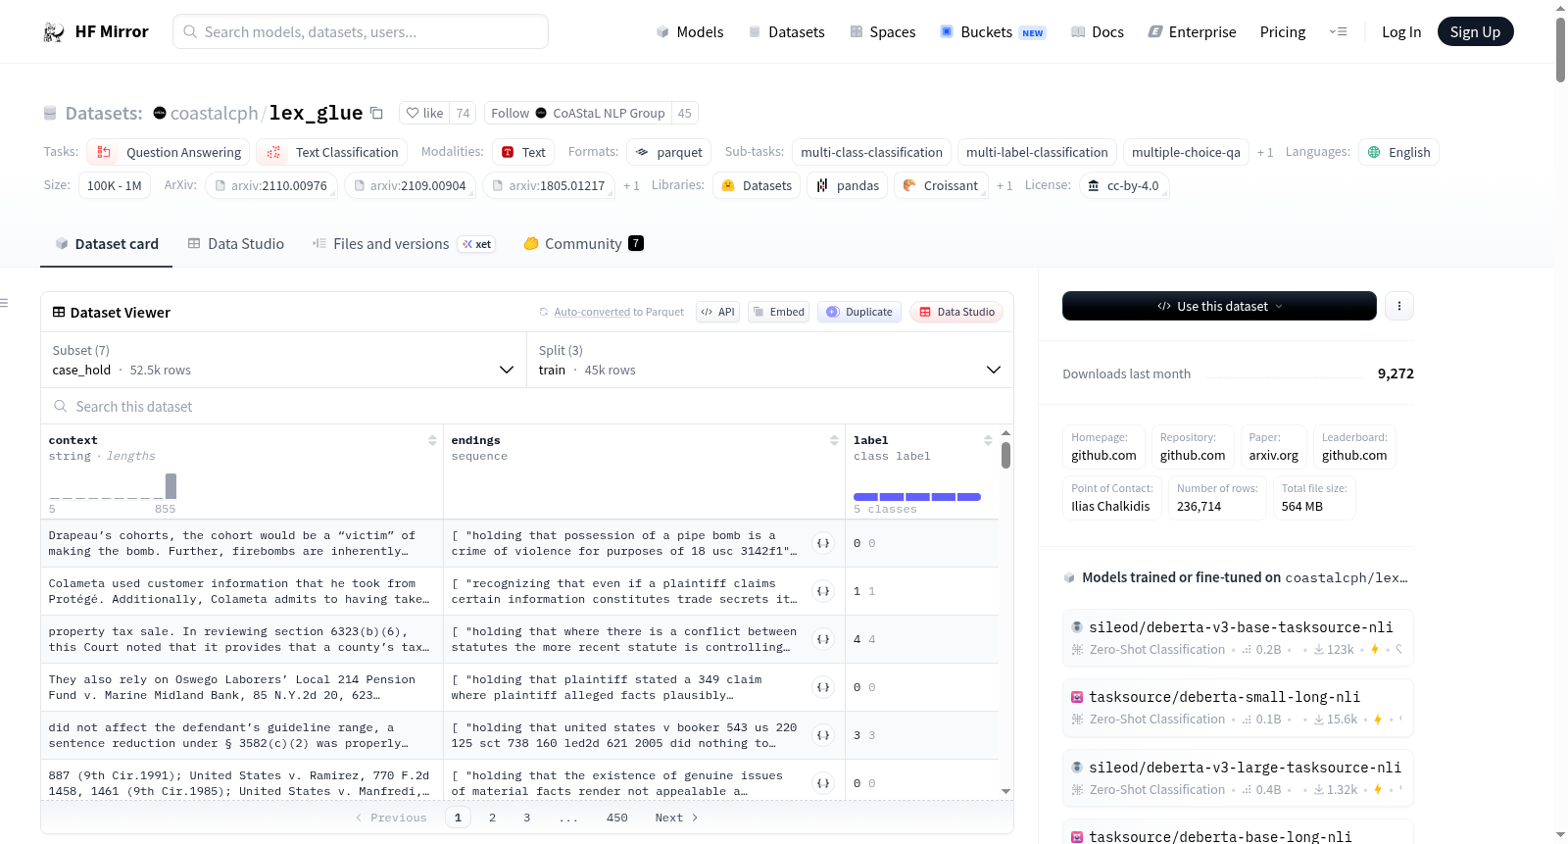Click the Text Classification task tag

coord(332,152)
